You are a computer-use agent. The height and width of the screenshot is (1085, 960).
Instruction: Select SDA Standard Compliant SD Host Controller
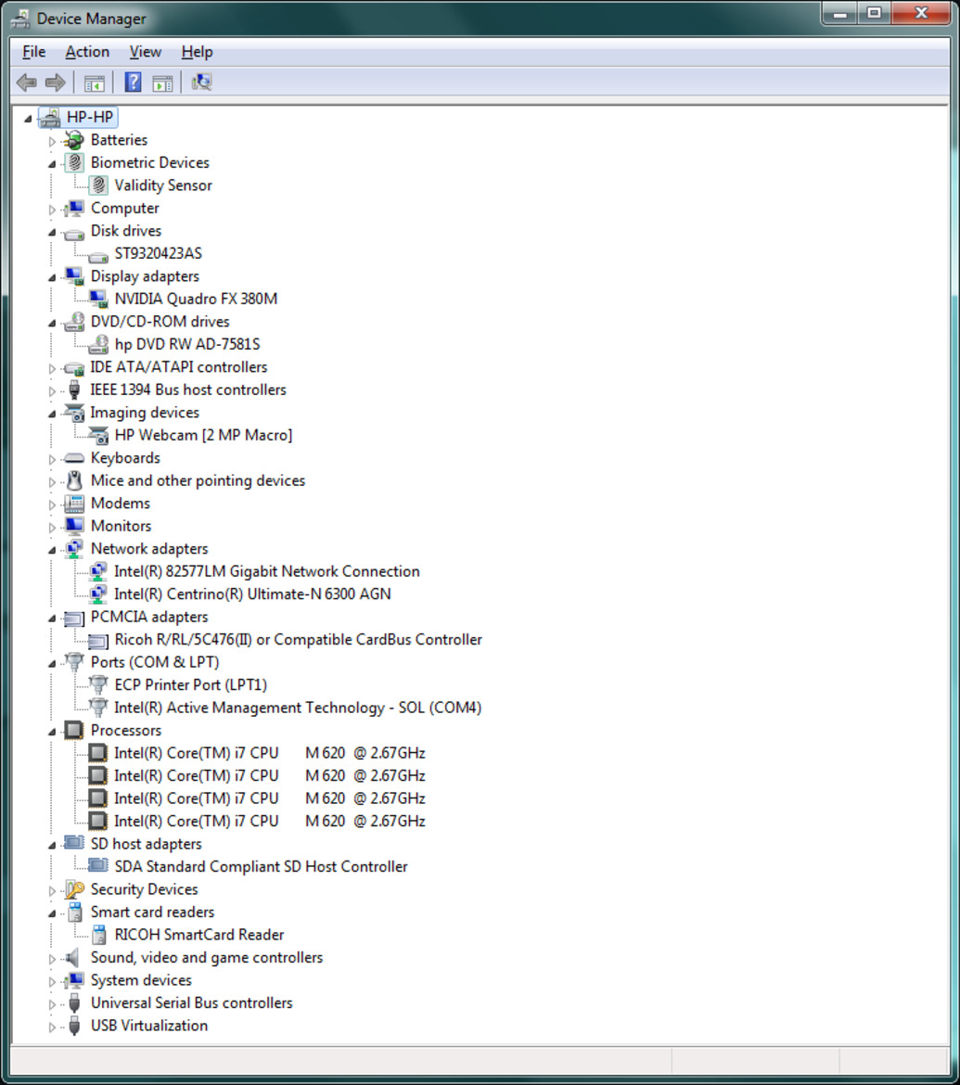tap(261, 867)
